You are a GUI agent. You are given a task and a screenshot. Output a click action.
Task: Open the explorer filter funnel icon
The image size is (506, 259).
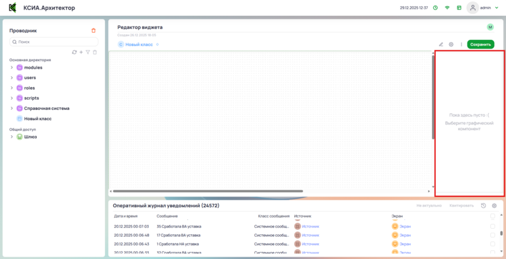(x=88, y=52)
